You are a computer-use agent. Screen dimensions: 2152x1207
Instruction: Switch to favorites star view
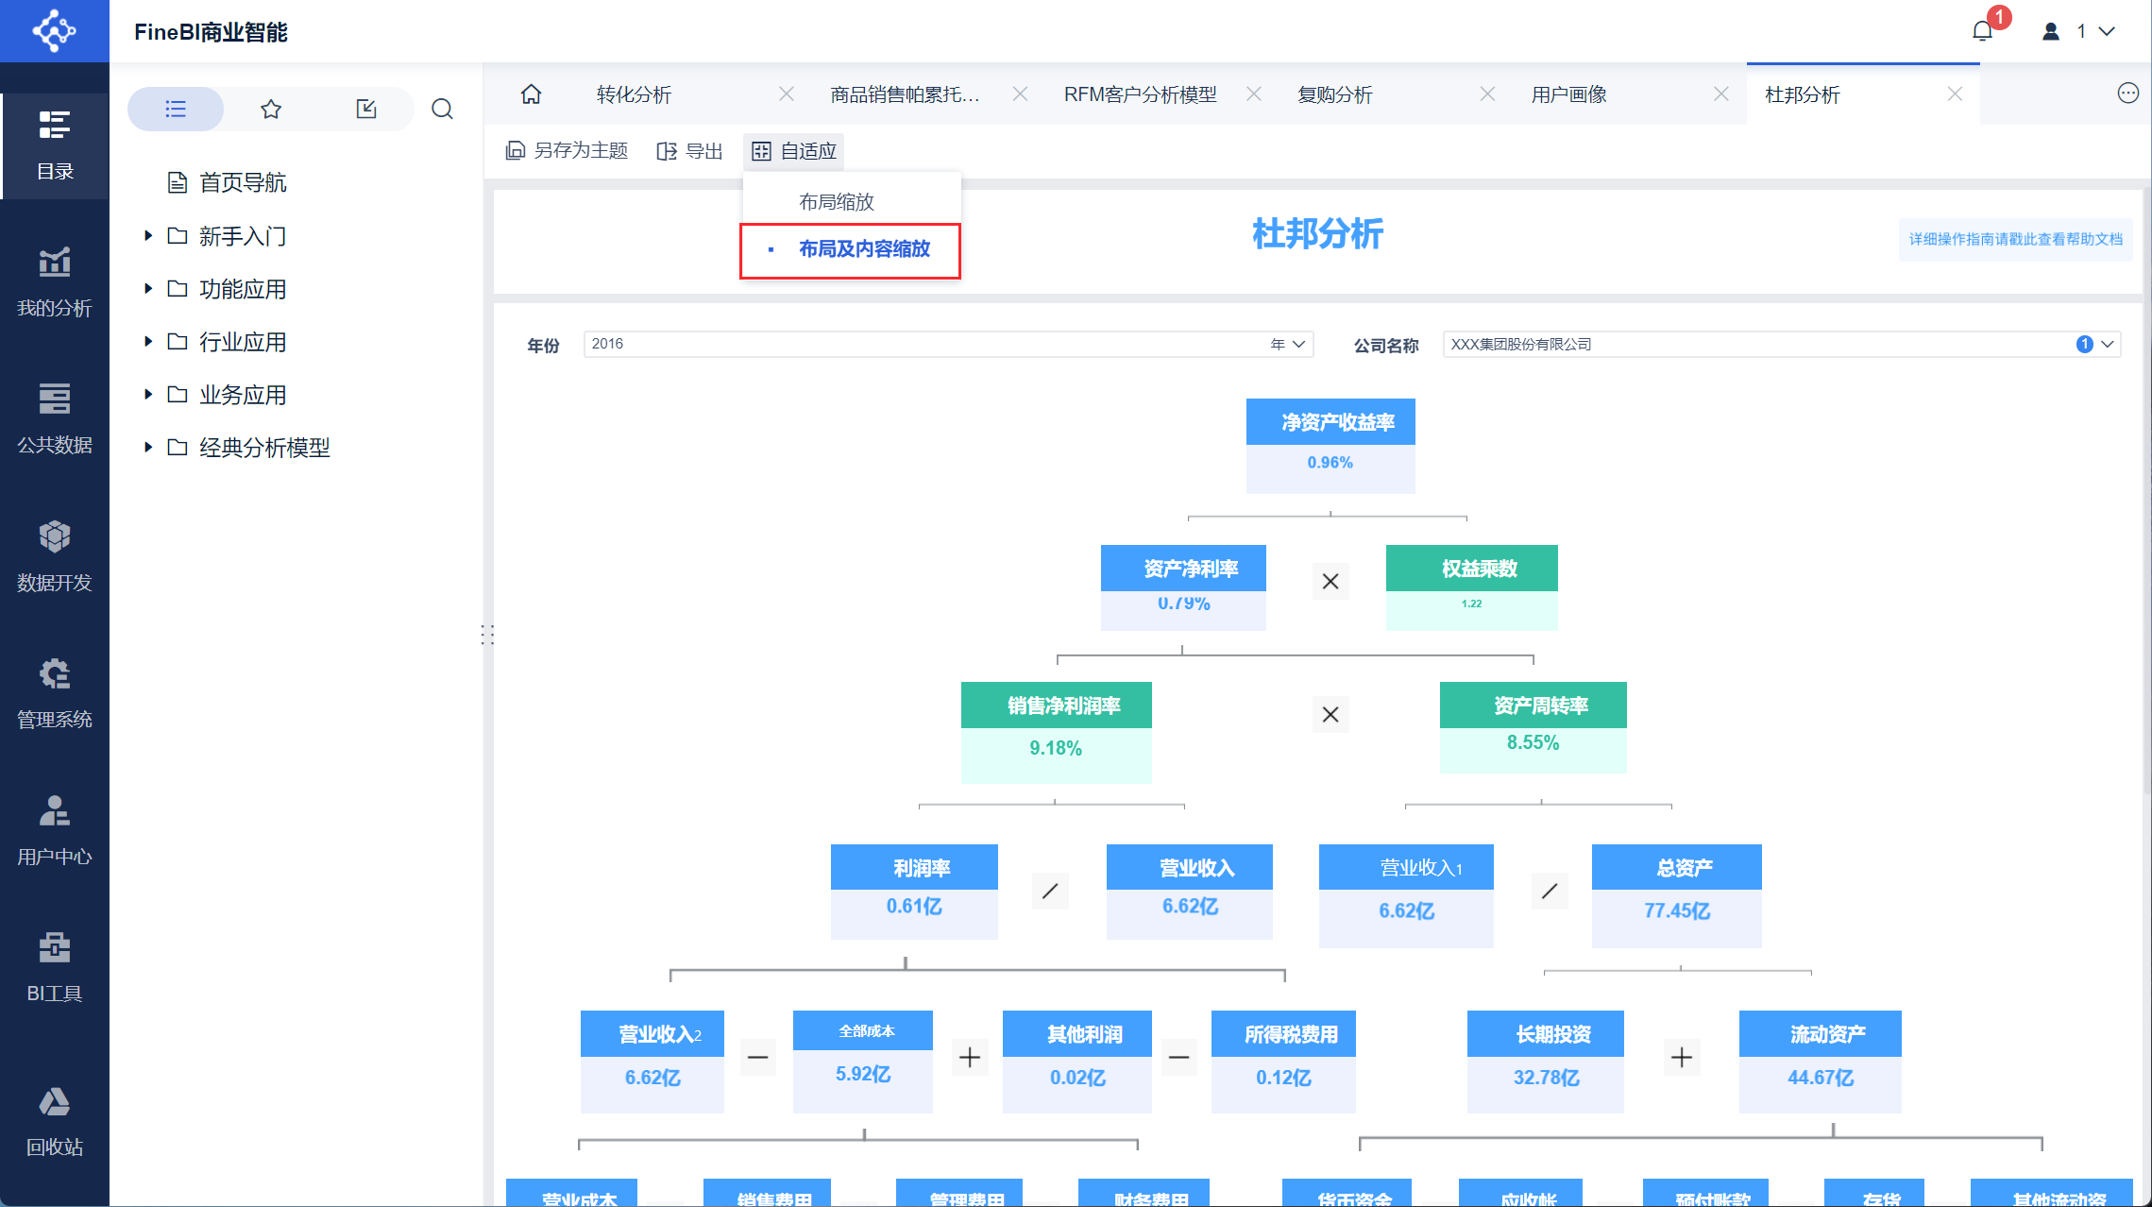click(x=271, y=109)
